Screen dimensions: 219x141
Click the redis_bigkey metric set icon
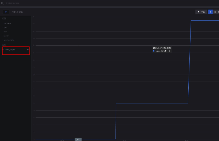click(x=6, y=12)
